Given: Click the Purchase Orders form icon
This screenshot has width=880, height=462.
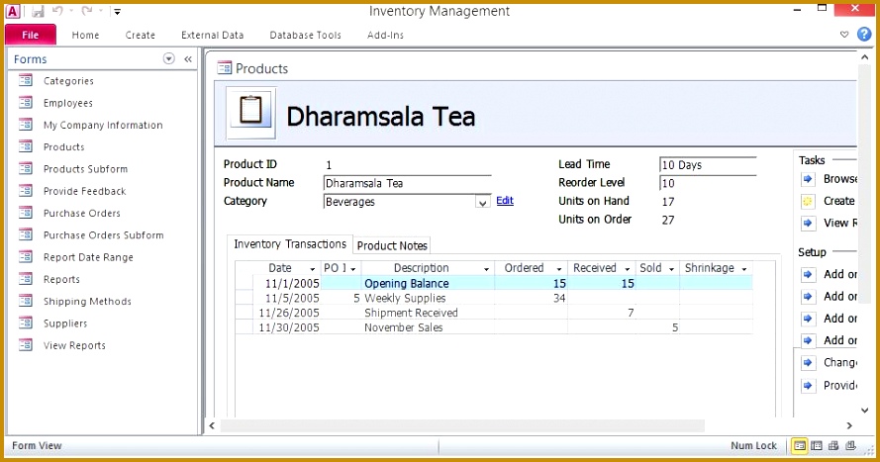Looking at the screenshot, I should [26, 213].
